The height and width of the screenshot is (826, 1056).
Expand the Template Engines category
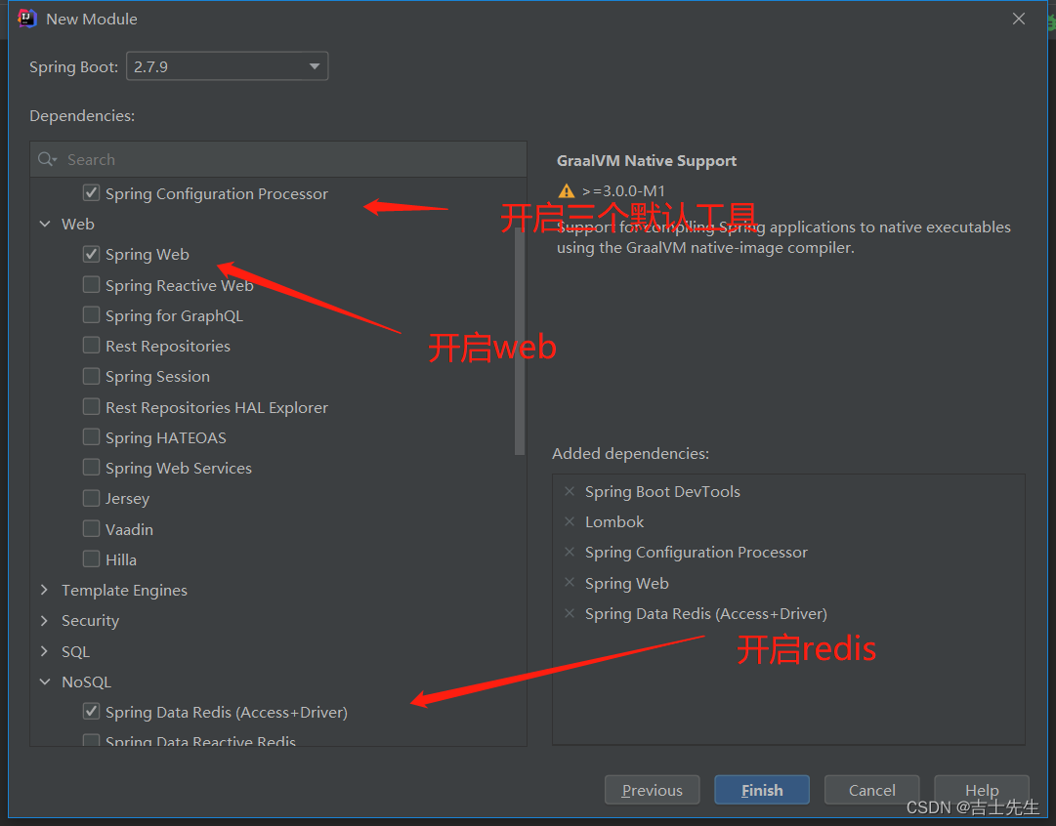click(44, 591)
